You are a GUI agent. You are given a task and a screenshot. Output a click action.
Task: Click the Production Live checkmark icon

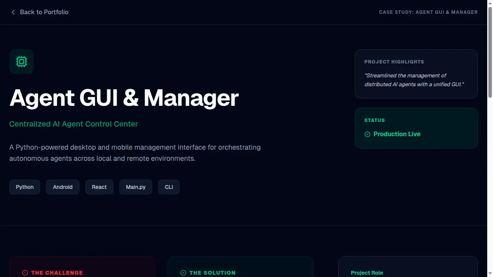coord(367,134)
